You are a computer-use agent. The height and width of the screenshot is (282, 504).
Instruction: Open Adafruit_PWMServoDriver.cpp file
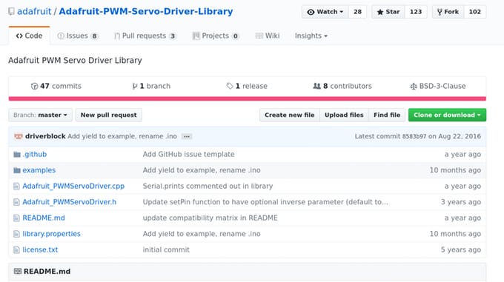73,186
